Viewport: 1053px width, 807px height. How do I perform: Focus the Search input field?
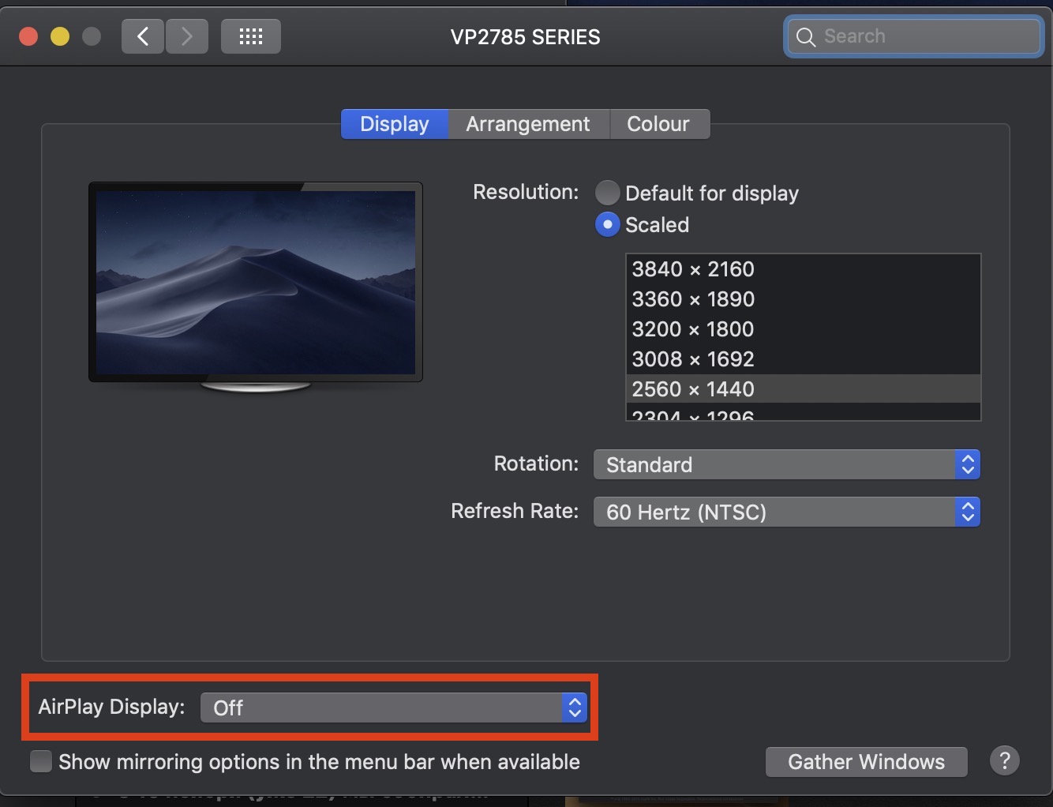(x=914, y=36)
